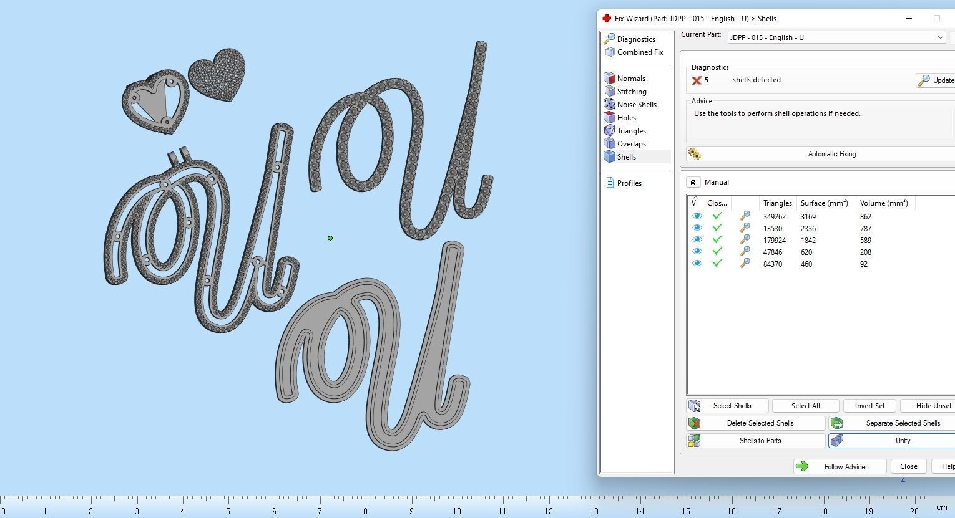Click the Unify button
The image size is (955, 518).
pos(892,441)
